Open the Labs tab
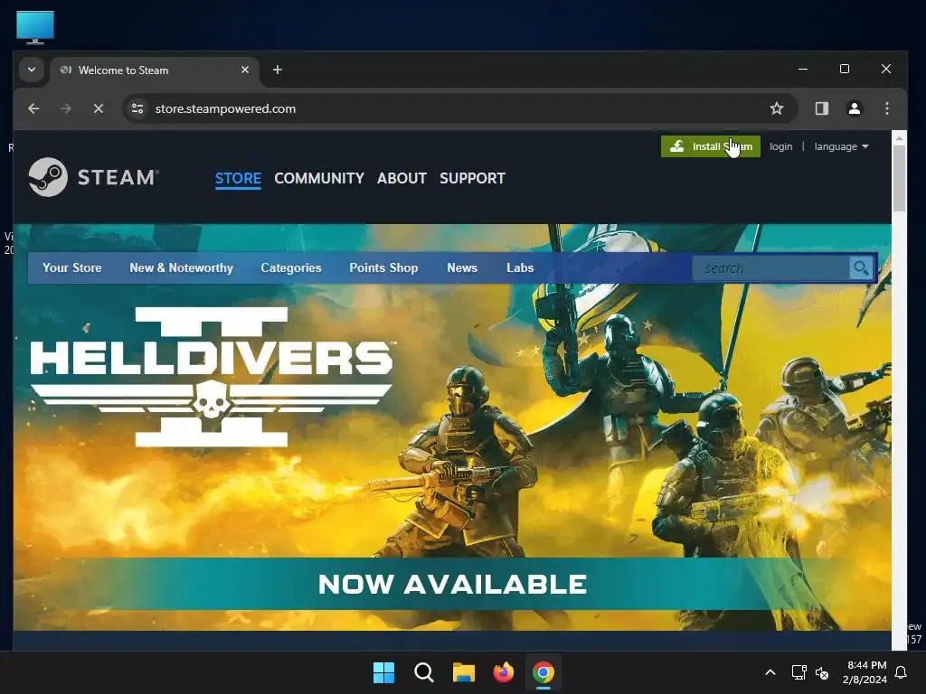The image size is (926, 694). coord(520,267)
